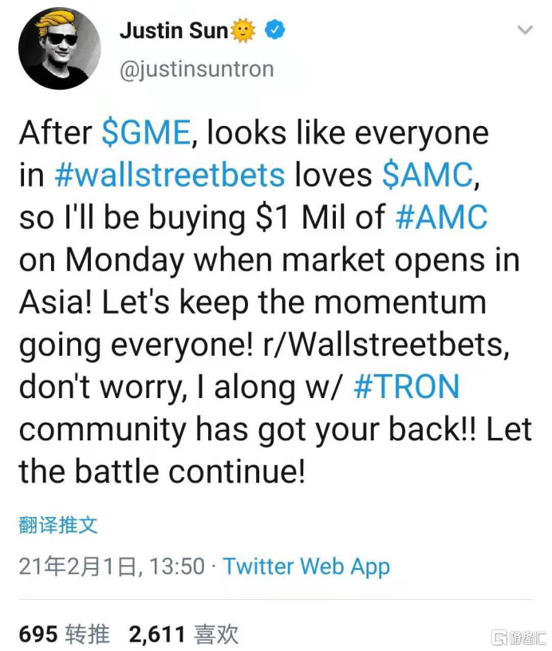
Task: Open the $GME cashtag
Action: pos(147,132)
